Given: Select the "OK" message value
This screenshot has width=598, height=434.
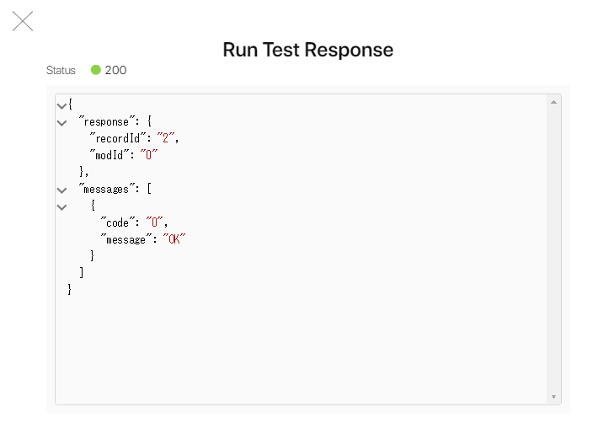Looking at the screenshot, I should tap(174, 239).
